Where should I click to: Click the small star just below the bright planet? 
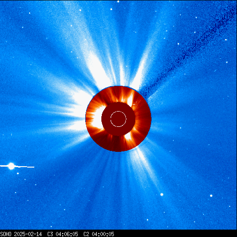[x=18, y=174]
